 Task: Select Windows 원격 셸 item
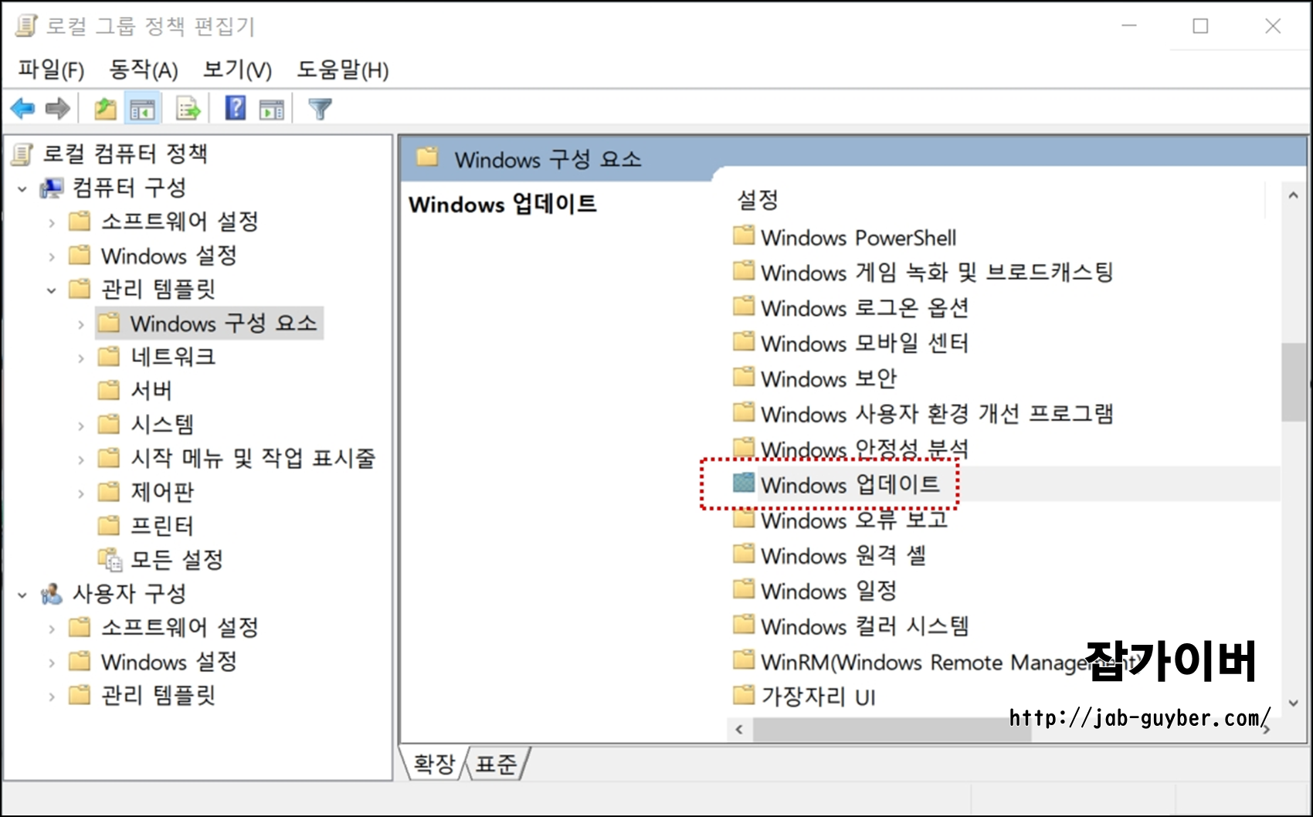coord(843,555)
